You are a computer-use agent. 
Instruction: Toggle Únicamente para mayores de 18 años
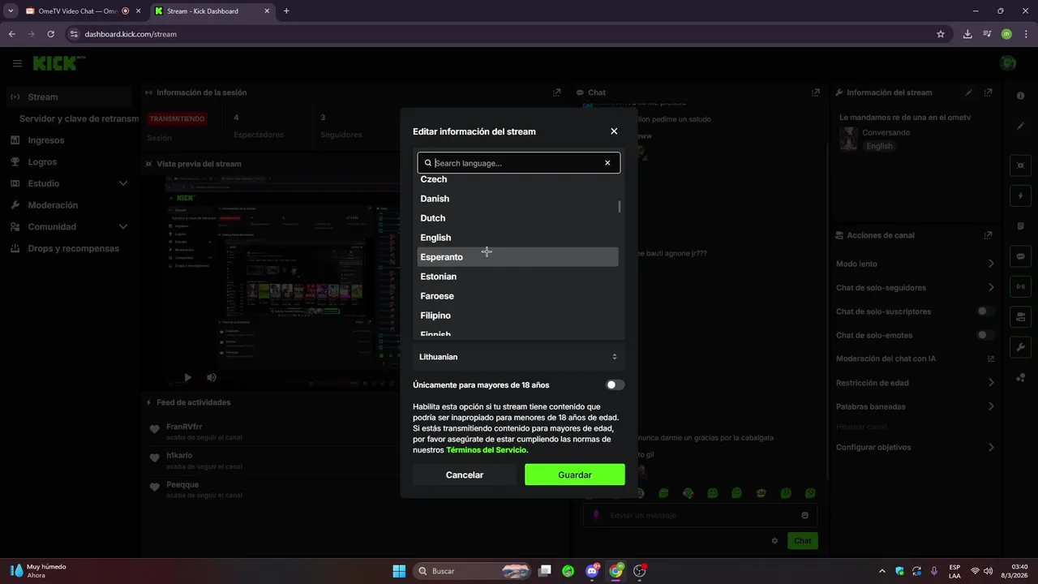pyautogui.click(x=616, y=385)
